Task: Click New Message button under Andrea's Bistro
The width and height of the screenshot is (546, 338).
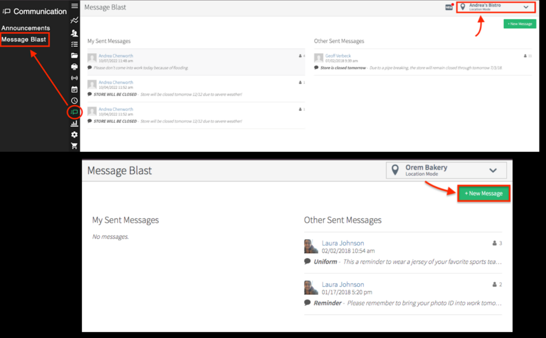Action: [519, 23]
